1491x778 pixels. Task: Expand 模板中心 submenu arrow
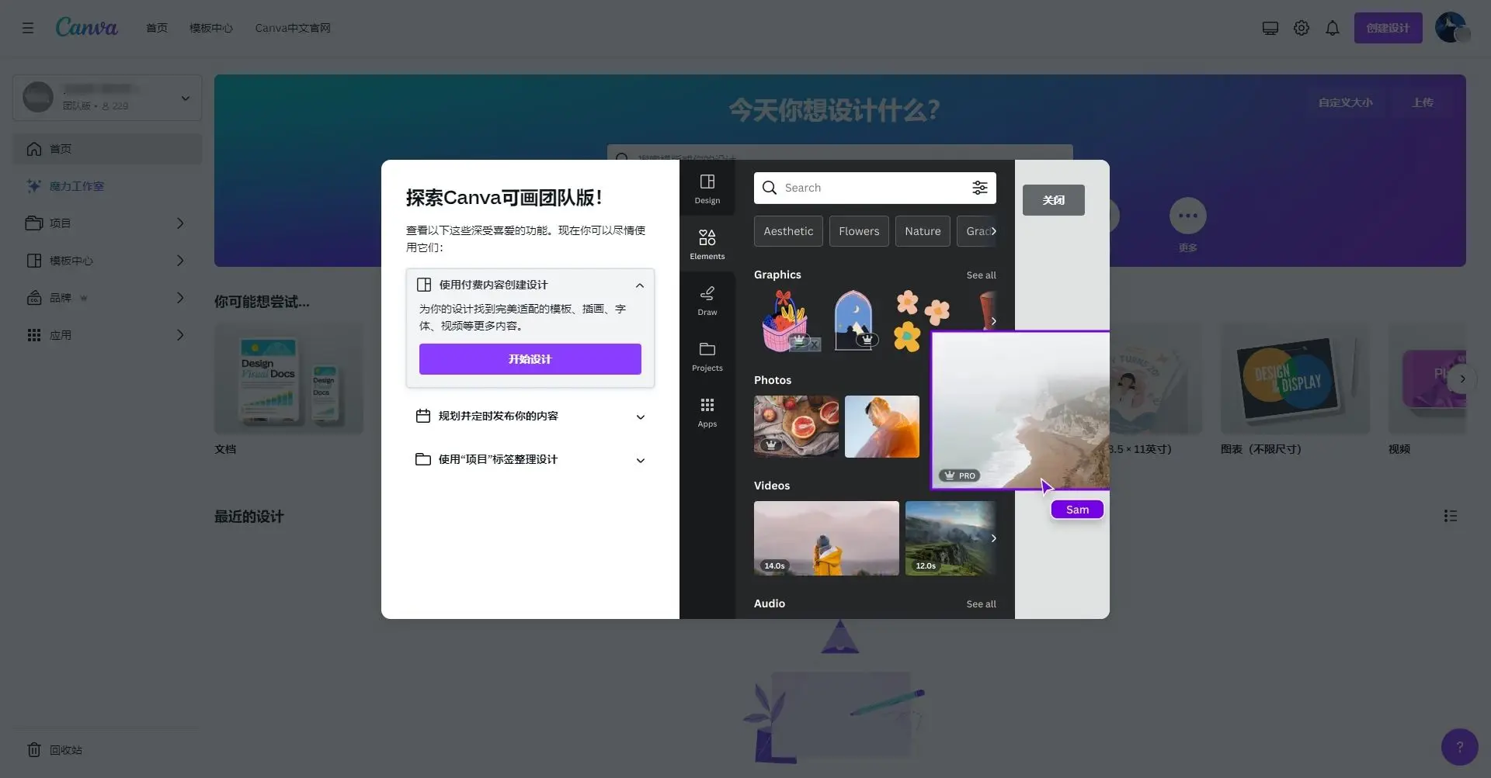[x=180, y=261]
